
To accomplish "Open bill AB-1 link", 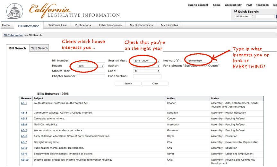I will (x=24, y=103).
